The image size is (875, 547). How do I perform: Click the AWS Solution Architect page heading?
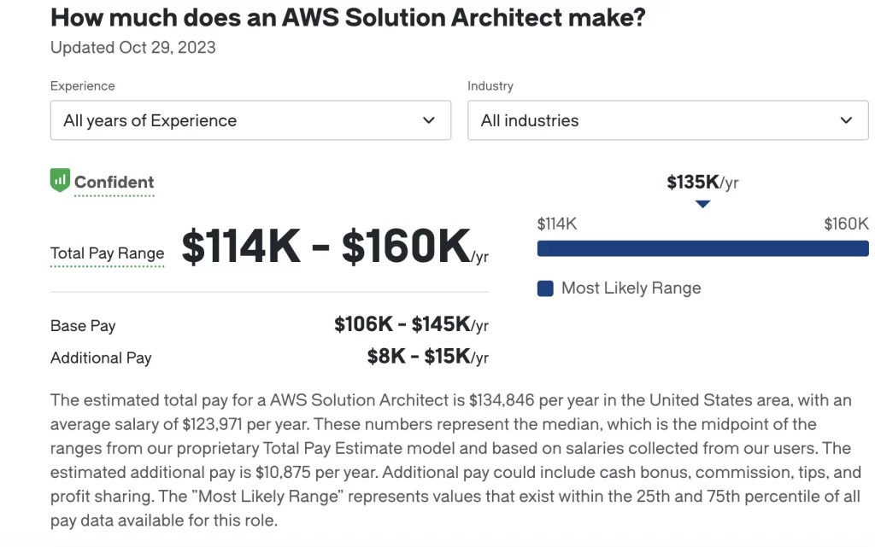tap(347, 16)
